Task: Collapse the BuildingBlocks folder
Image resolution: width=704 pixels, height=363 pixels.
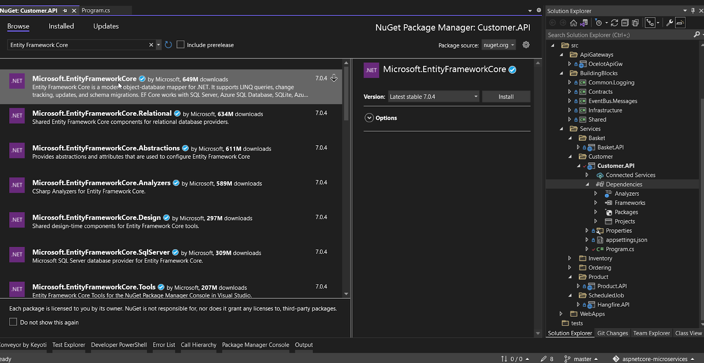Action: click(561, 73)
